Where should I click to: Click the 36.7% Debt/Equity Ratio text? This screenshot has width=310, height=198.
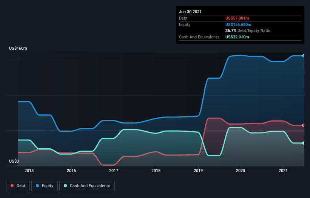(248, 30)
